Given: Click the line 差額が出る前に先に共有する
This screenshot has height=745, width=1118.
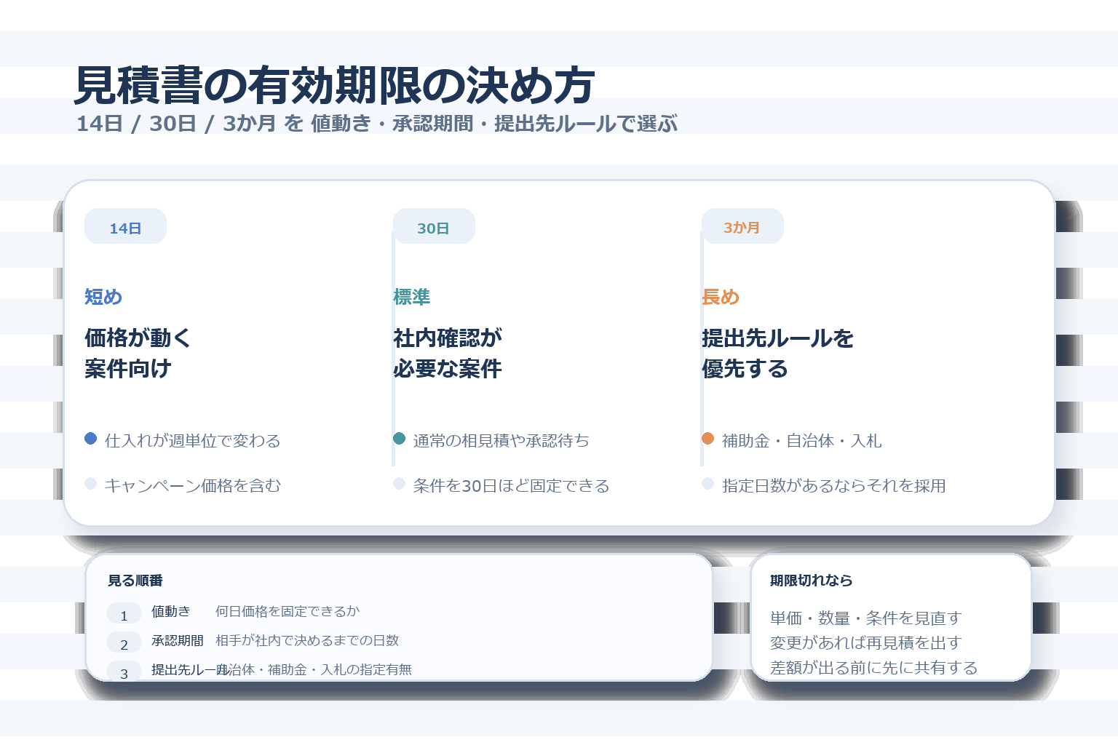Looking at the screenshot, I should (x=874, y=668).
